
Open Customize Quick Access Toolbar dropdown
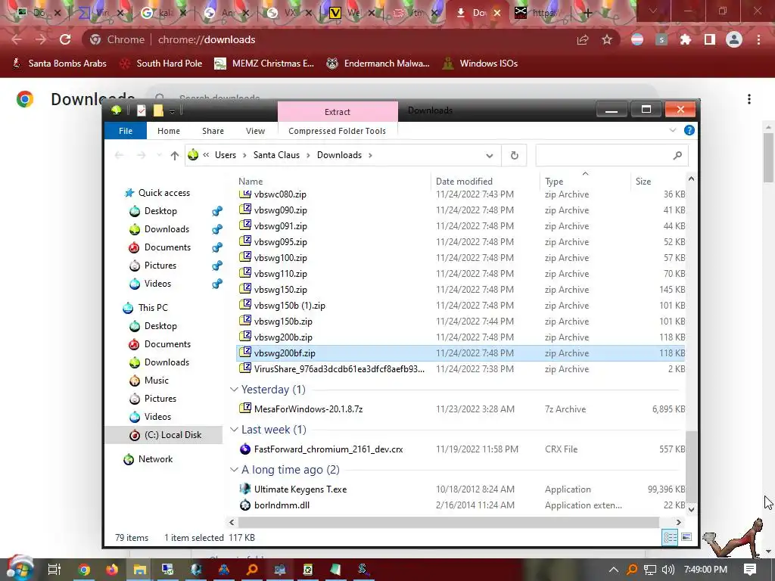172,111
